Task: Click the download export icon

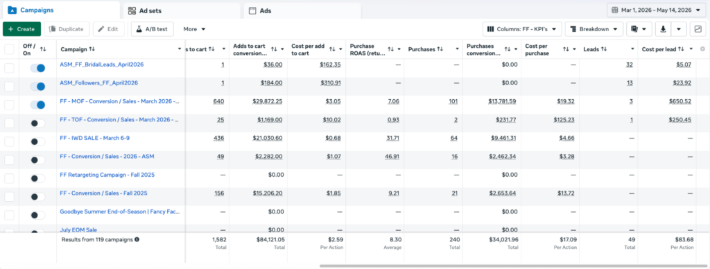Action: (x=663, y=29)
